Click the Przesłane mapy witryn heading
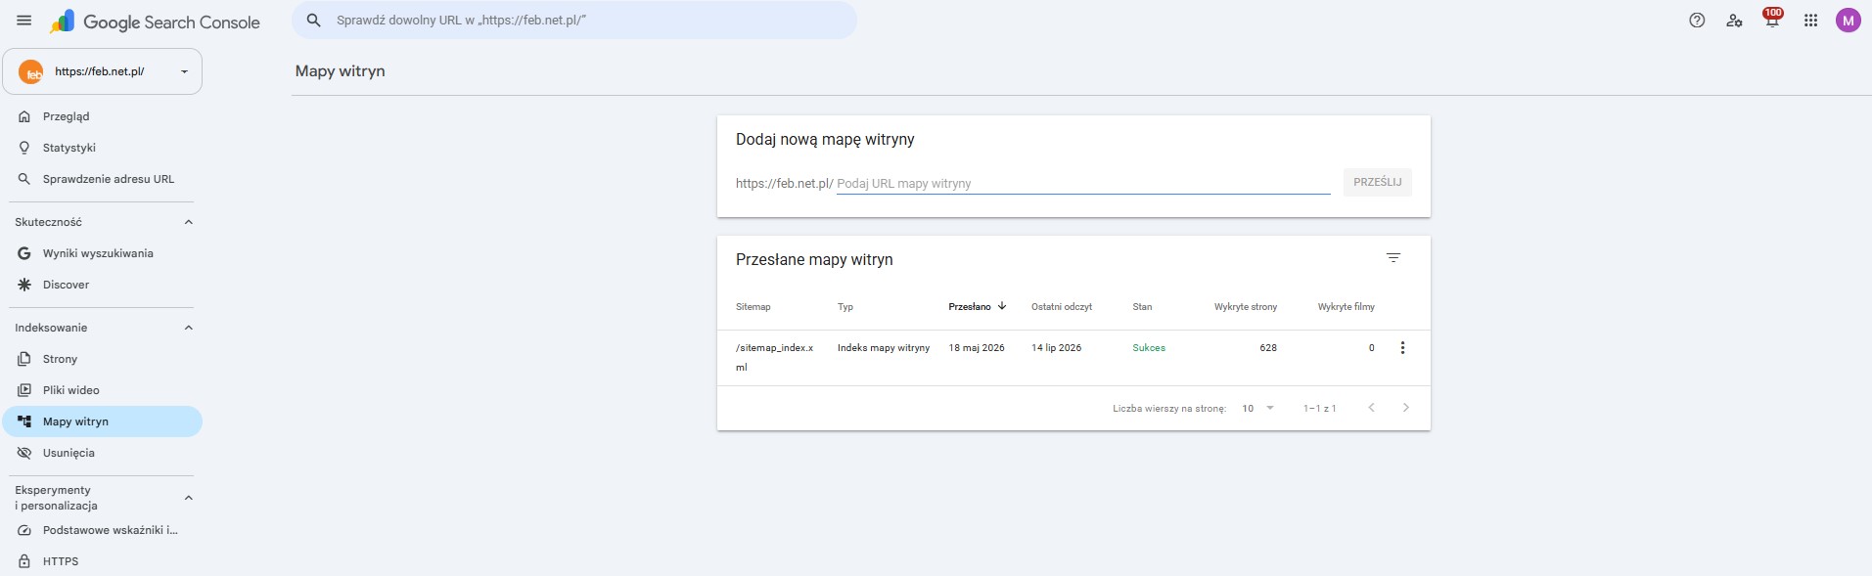1872x576 pixels. 814,259
